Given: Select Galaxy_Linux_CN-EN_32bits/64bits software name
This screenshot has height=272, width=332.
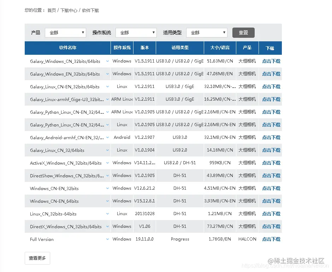Looking at the screenshot, I should click(x=65, y=87).
